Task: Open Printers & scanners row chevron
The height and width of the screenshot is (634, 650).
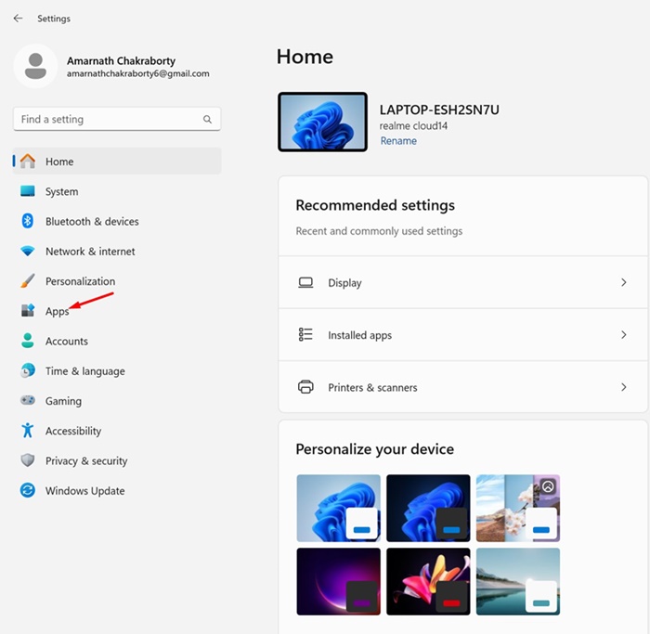Action: (623, 387)
